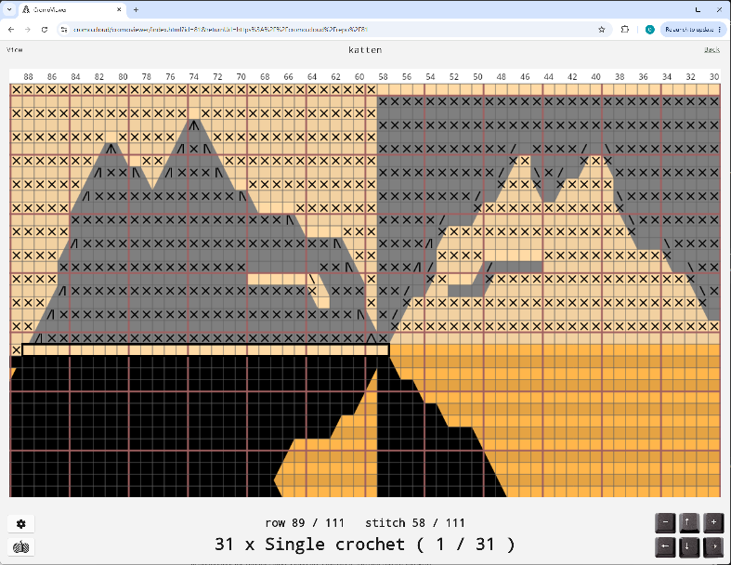Click the right arrow navigation button
The height and width of the screenshot is (565, 731).
coord(713,546)
